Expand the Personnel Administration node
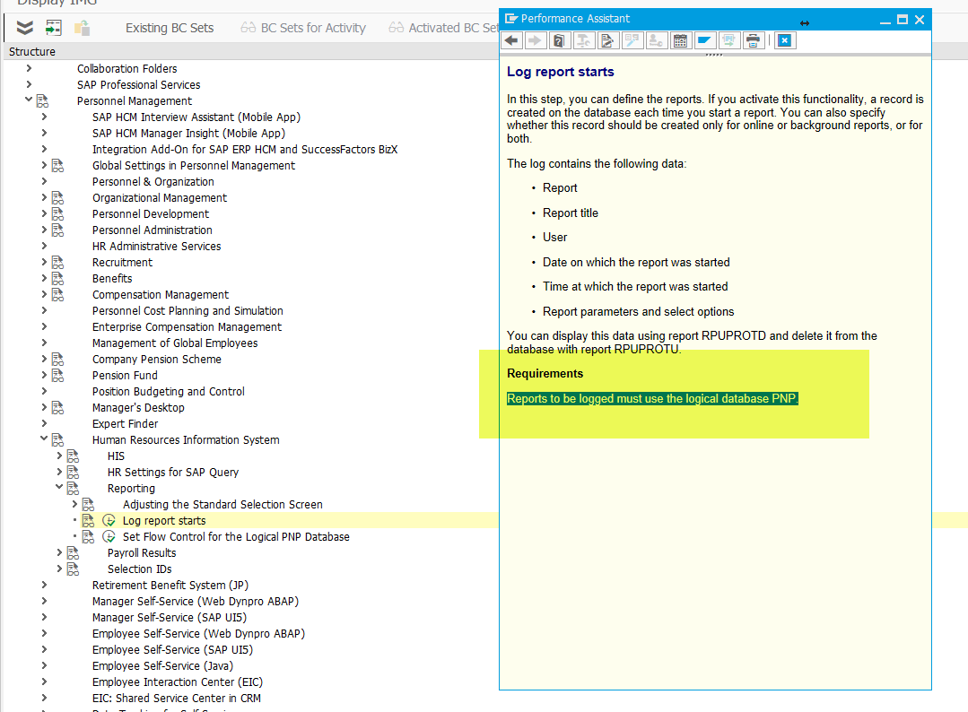Image resolution: width=968 pixels, height=712 pixels. [44, 230]
